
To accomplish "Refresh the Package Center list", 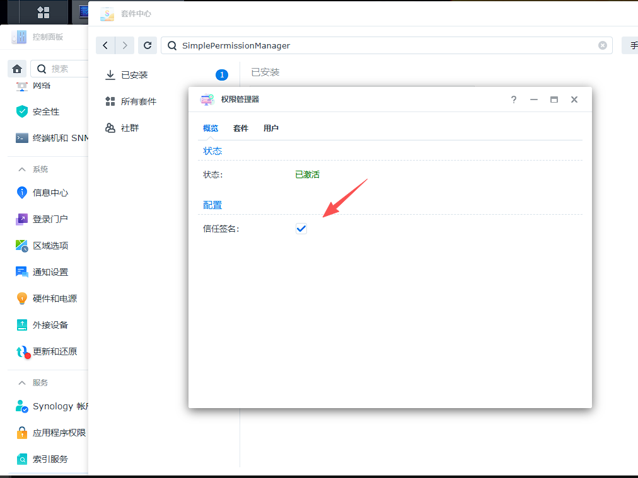I will pyautogui.click(x=148, y=45).
